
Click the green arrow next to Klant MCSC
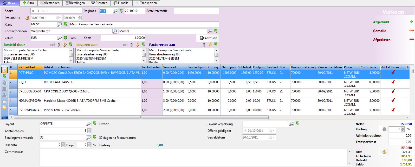pyautogui.click(x=65, y=24)
